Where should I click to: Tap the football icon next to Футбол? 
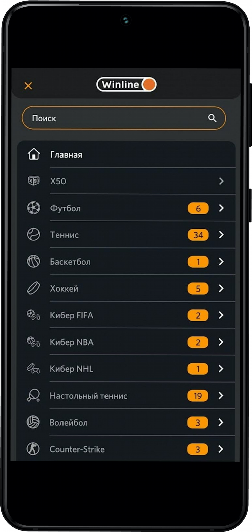click(34, 208)
